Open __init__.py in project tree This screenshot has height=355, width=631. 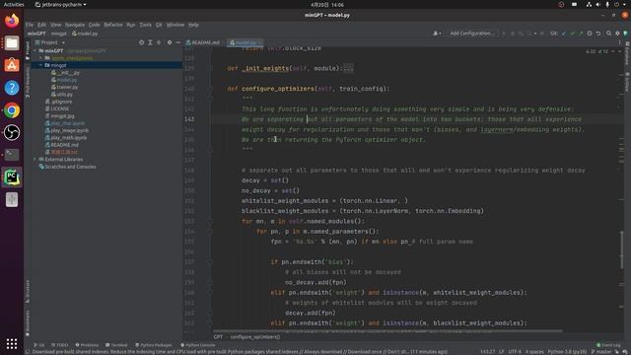(65, 72)
